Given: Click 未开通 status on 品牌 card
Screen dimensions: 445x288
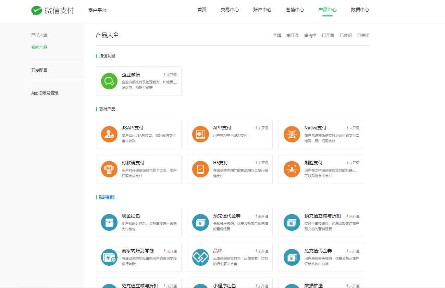Looking at the screenshot, I should tap(262, 251).
